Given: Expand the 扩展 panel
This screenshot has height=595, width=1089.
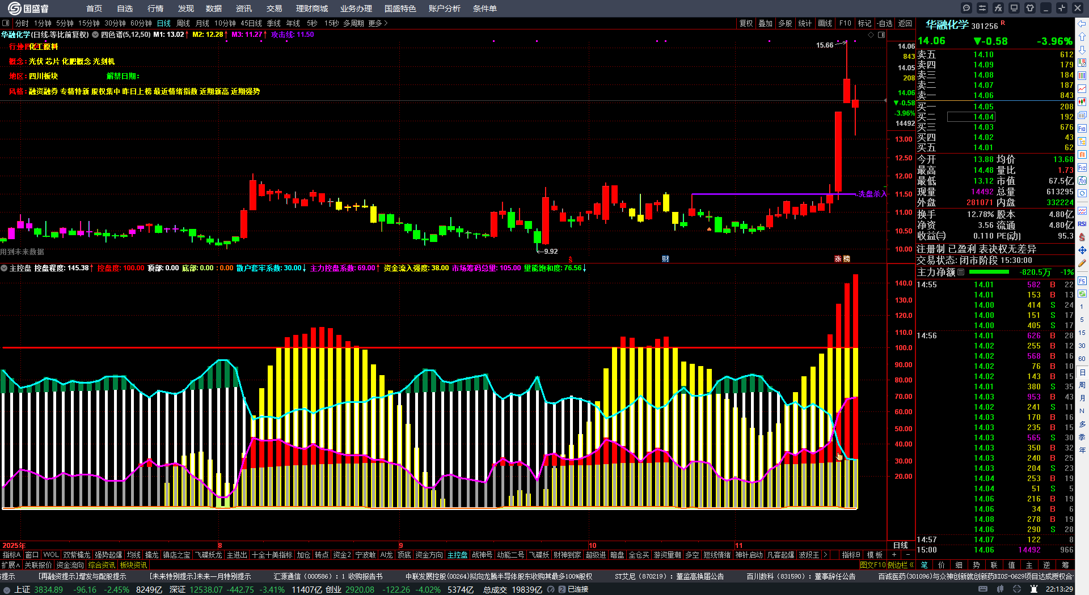Looking at the screenshot, I should (11, 565).
